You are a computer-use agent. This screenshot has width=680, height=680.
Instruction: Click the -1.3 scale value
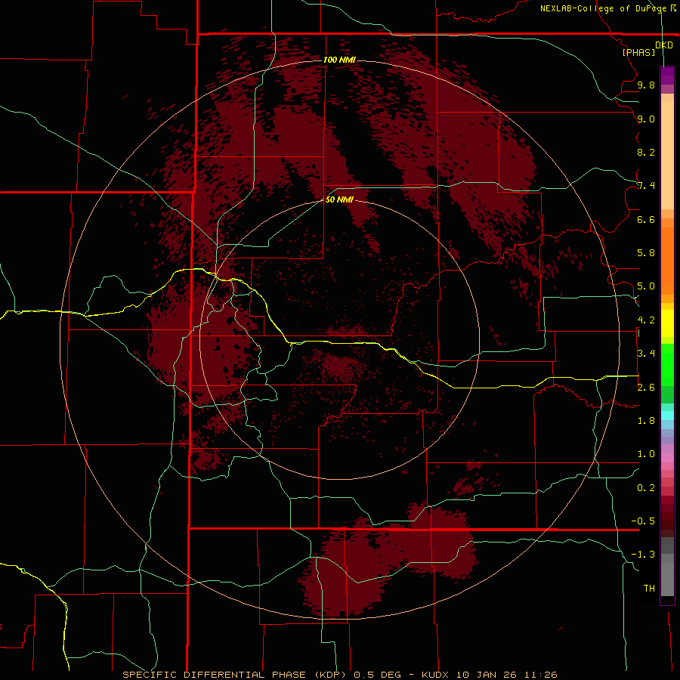tap(643, 555)
